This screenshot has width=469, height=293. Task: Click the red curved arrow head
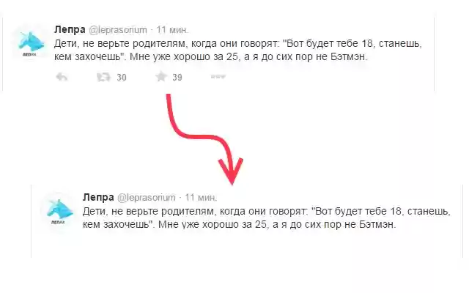tap(232, 172)
